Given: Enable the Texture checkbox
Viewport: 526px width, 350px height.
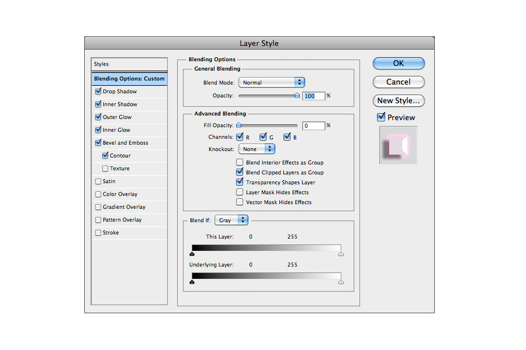Looking at the screenshot, I should coord(105,169).
